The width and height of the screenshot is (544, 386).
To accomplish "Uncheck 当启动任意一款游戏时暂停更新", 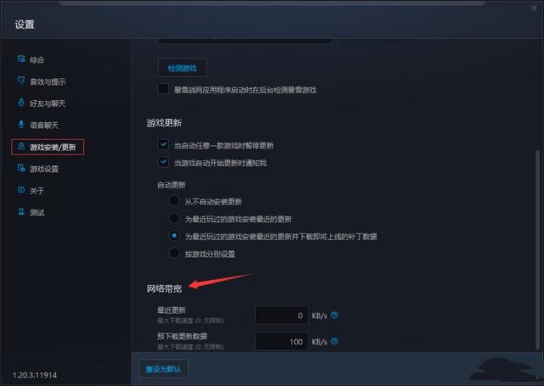I will pyautogui.click(x=163, y=145).
